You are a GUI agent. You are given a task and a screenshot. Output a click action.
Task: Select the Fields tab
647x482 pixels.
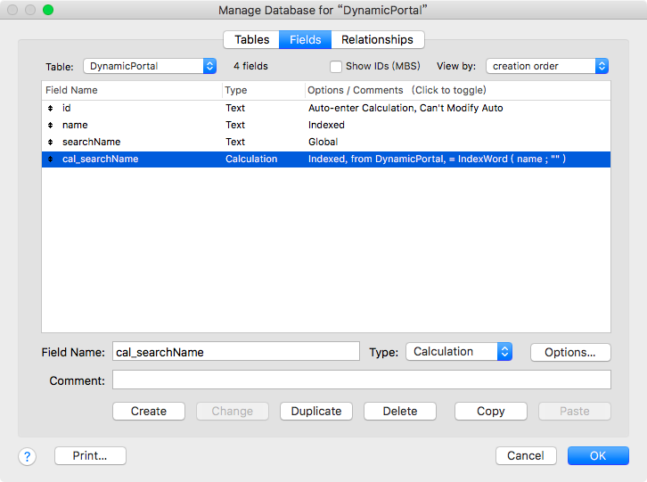306,39
